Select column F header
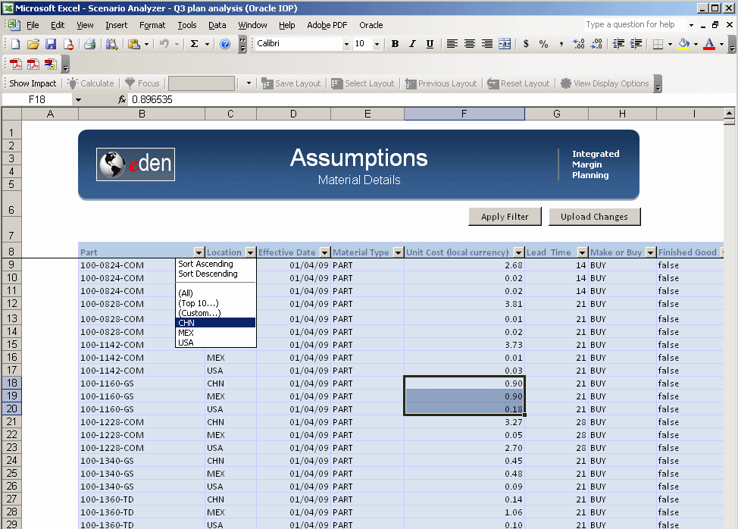Viewport: 738px width, 529px height. tap(464, 114)
